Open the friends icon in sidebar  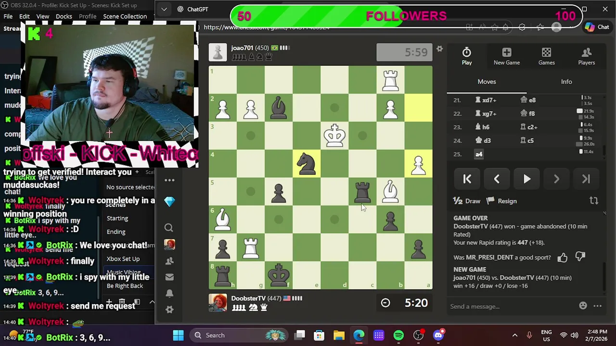[x=169, y=261]
